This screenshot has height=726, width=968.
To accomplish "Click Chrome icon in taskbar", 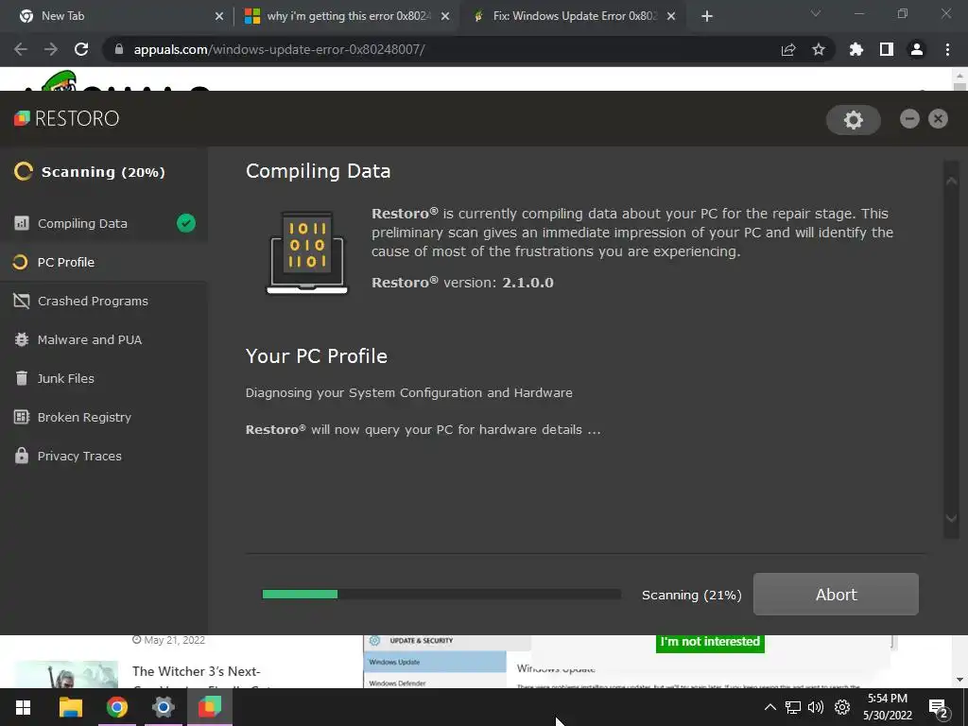I will (116, 707).
